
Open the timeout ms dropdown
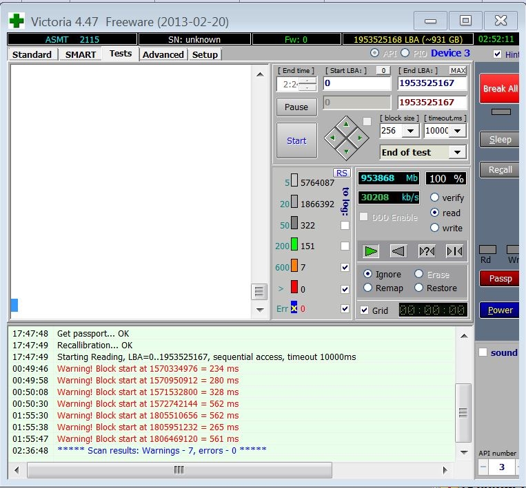458,131
